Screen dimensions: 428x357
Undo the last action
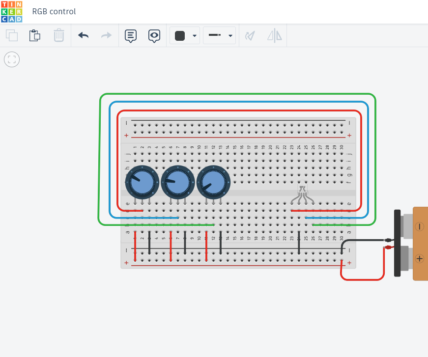tap(83, 35)
